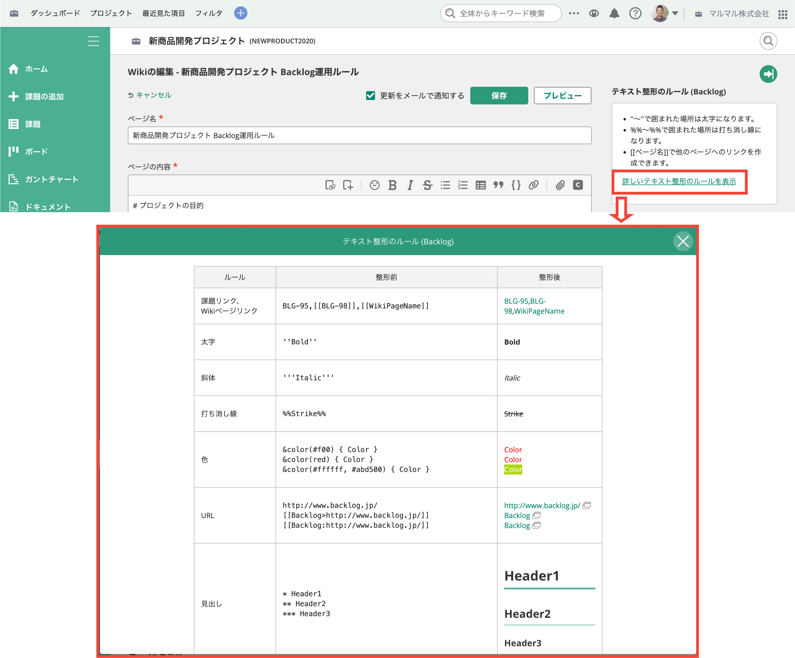Click the プレビュー button
The width and height of the screenshot is (795, 658).
pos(562,96)
